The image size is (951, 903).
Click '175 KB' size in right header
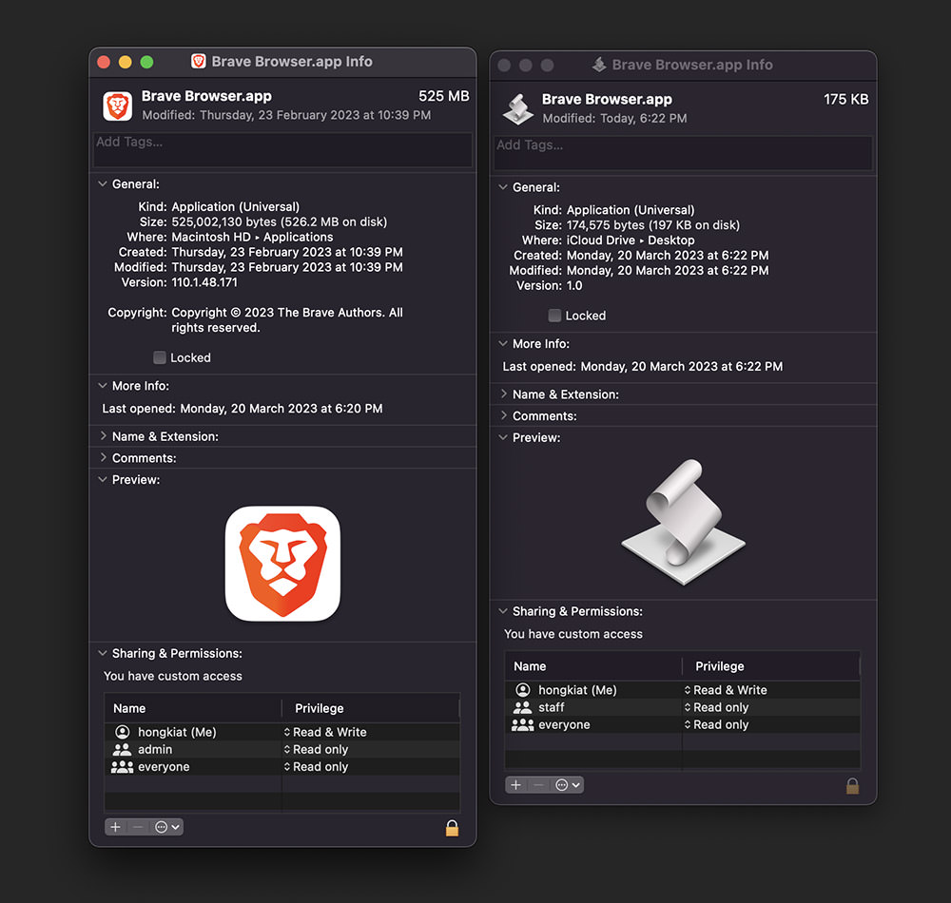tap(846, 100)
